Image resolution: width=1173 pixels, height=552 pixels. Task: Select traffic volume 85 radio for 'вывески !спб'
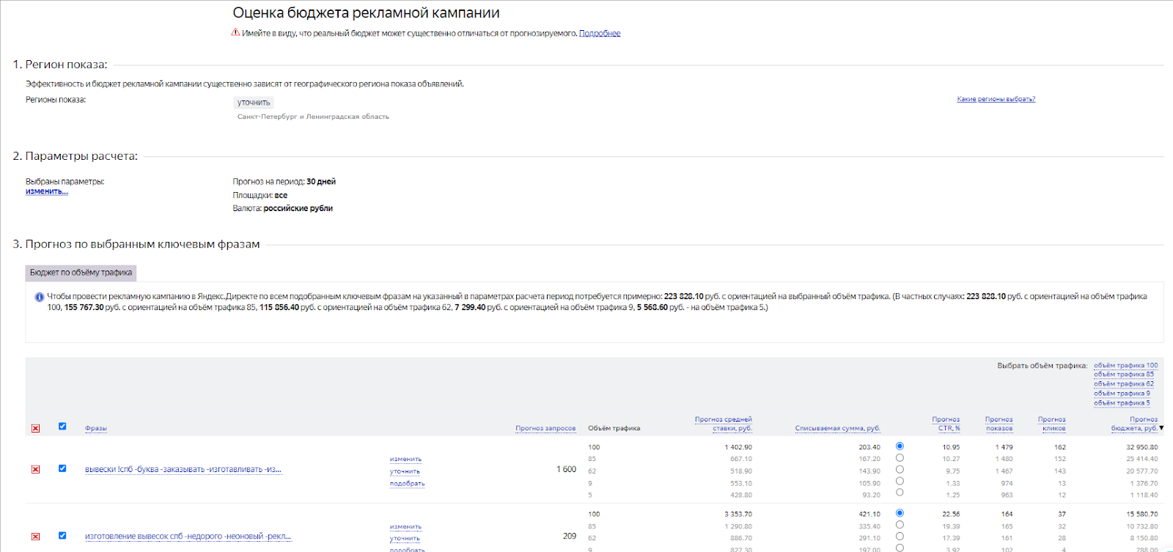coord(900,457)
